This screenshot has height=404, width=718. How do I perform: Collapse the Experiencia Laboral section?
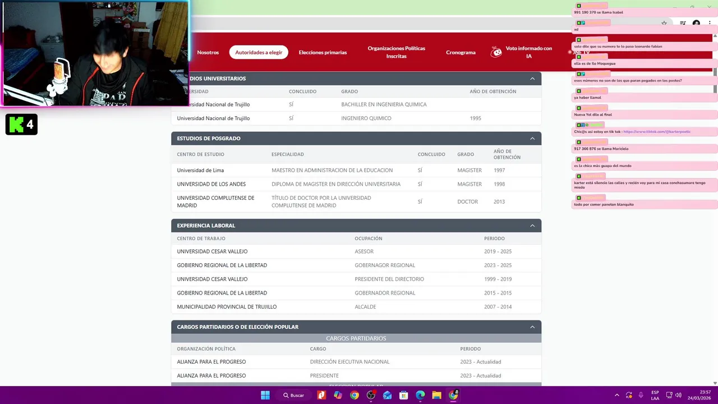[532, 226]
